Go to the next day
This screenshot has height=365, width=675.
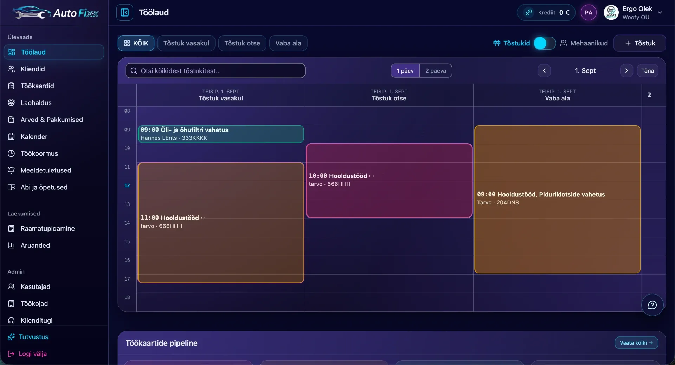(x=626, y=71)
